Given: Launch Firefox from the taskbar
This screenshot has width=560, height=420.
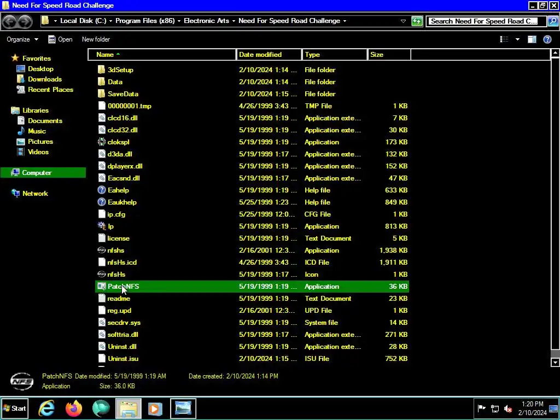Looking at the screenshot, I should [x=74, y=409].
